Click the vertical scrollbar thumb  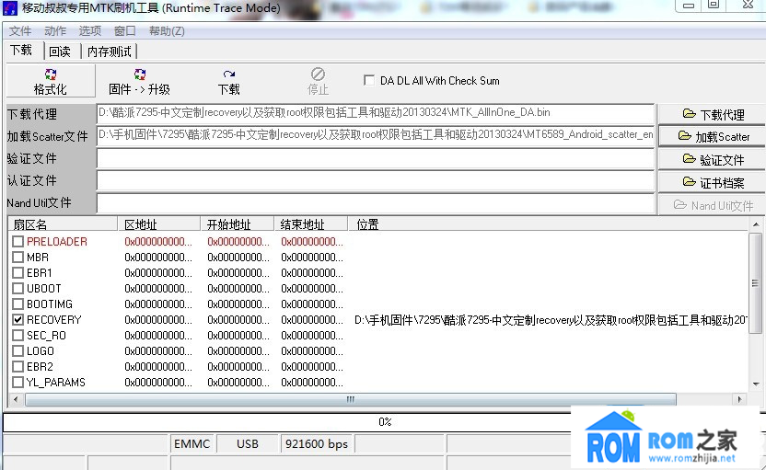pos(756,283)
